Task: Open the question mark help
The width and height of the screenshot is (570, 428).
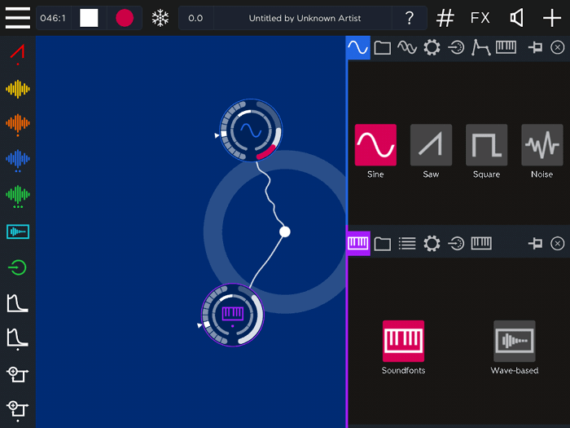Action: pyautogui.click(x=409, y=18)
